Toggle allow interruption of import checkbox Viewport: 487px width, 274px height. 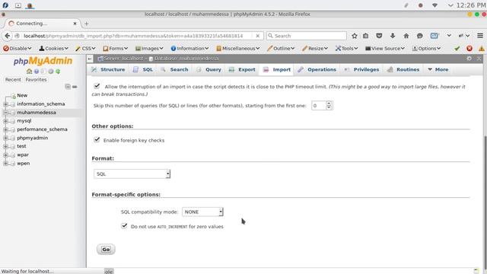click(x=97, y=86)
